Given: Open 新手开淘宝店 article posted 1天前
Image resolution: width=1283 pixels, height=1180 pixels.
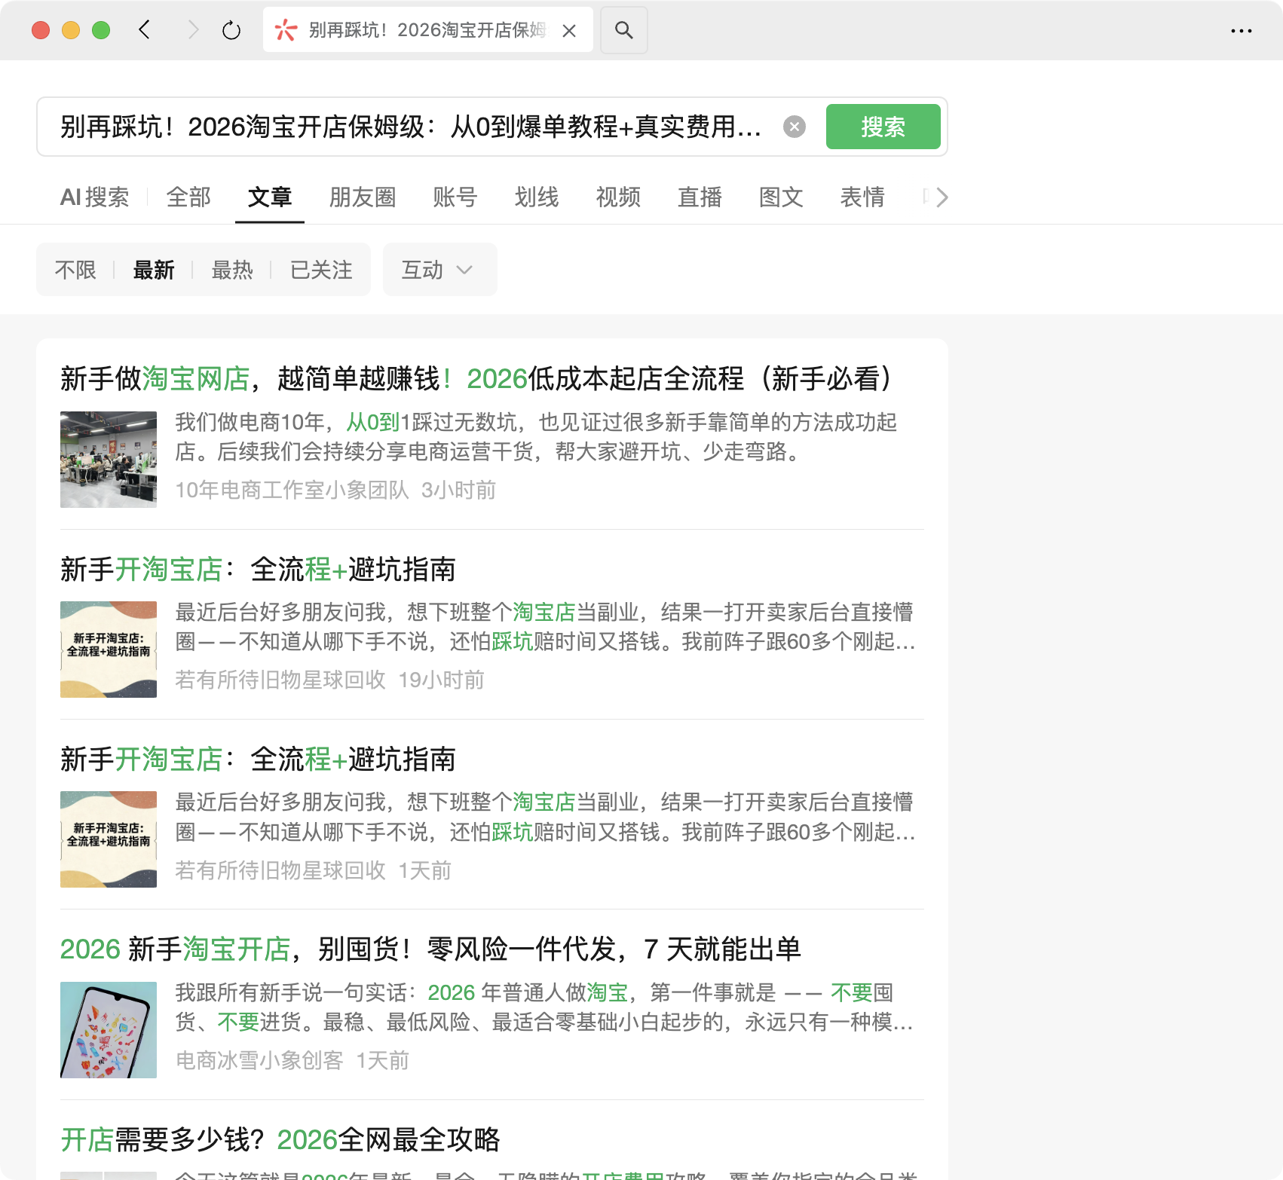Looking at the screenshot, I should [x=258, y=760].
